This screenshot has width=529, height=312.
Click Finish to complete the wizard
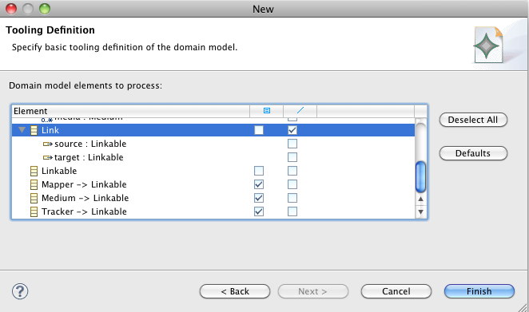(x=479, y=291)
